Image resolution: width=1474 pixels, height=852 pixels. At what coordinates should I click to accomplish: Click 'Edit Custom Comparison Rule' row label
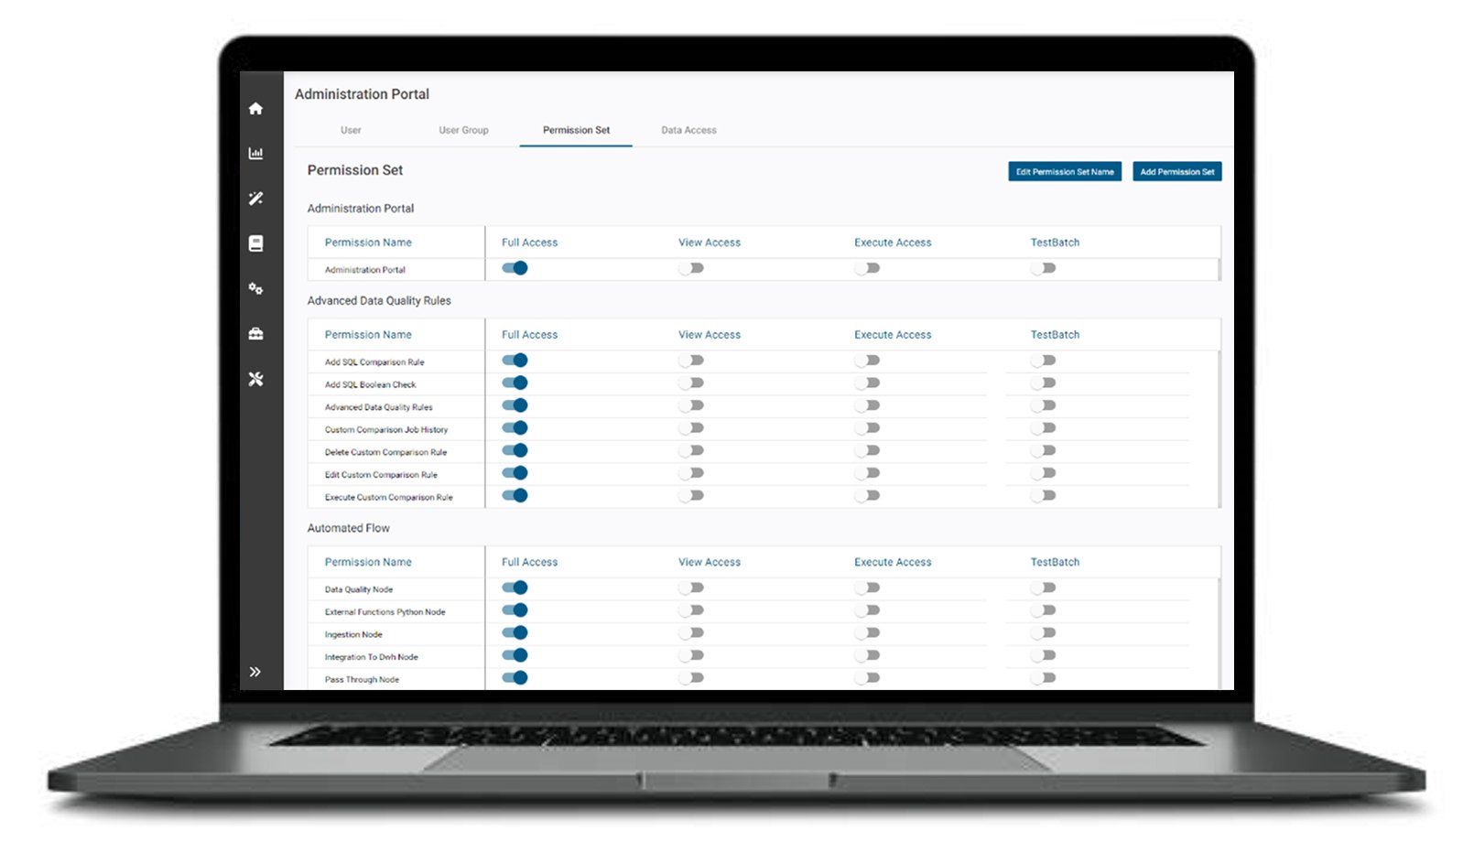(x=381, y=475)
